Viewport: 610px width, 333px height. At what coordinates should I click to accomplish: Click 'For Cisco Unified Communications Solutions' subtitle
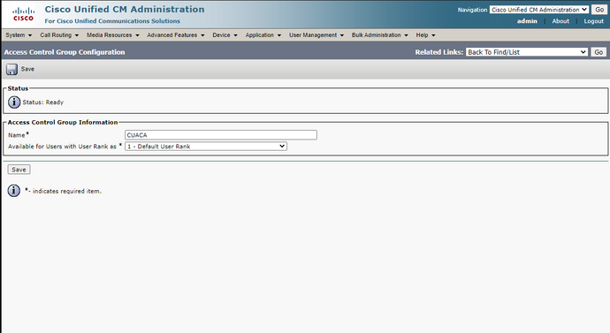click(112, 21)
